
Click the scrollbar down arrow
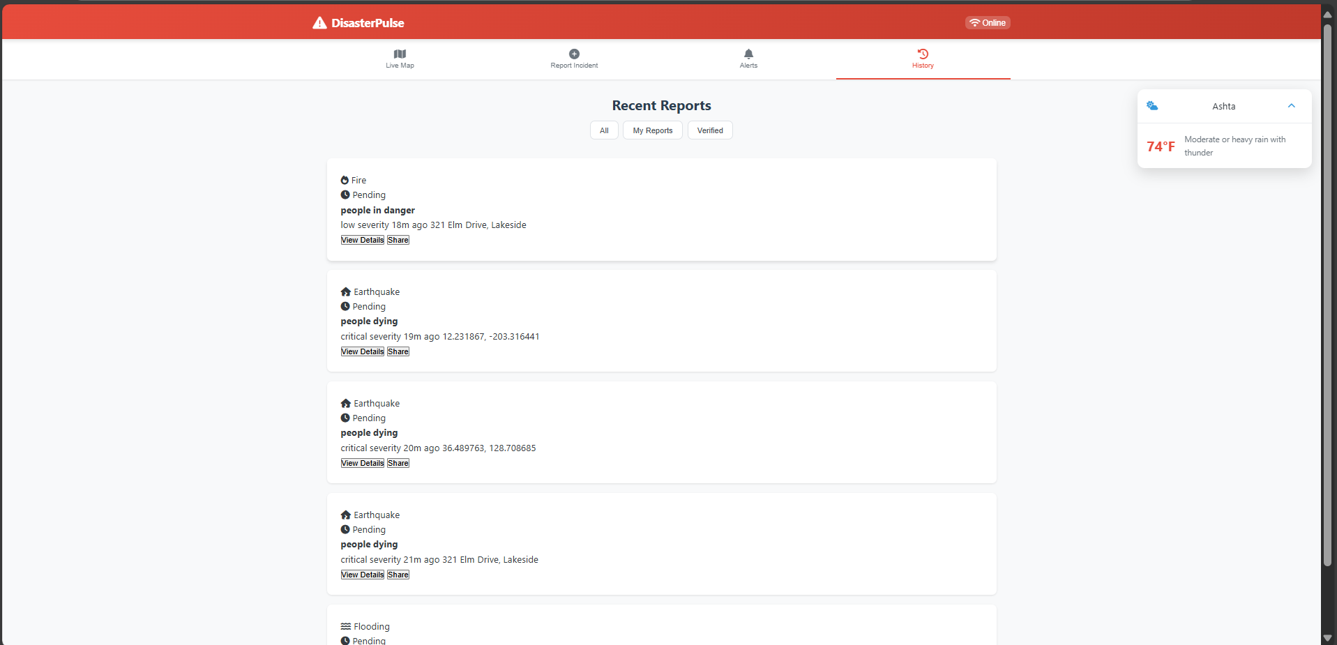tap(1328, 638)
